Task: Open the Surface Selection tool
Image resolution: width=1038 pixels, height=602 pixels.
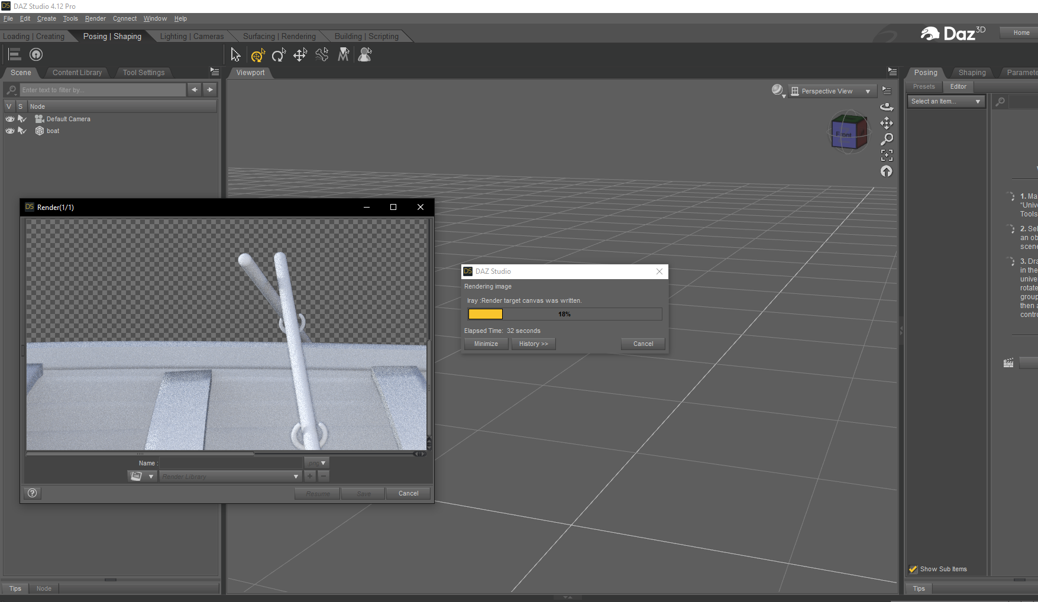Action: pos(344,55)
